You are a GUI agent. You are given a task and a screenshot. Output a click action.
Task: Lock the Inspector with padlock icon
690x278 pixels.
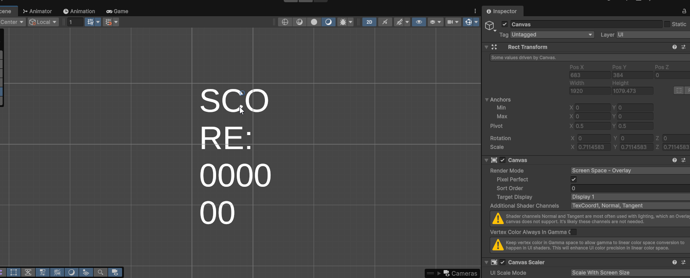coord(684,11)
